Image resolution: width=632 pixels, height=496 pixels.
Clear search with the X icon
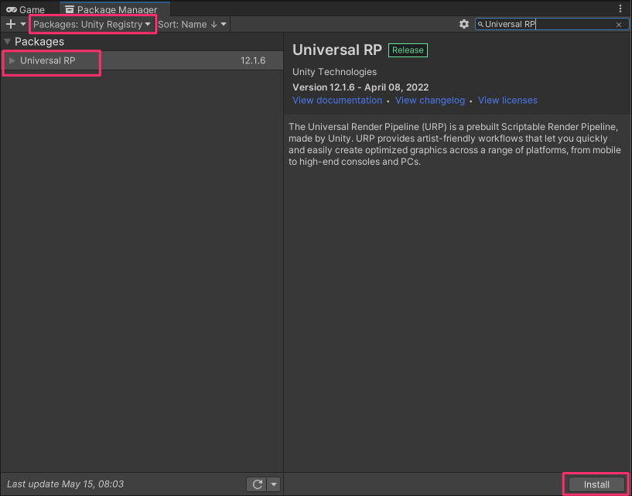[x=618, y=24]
